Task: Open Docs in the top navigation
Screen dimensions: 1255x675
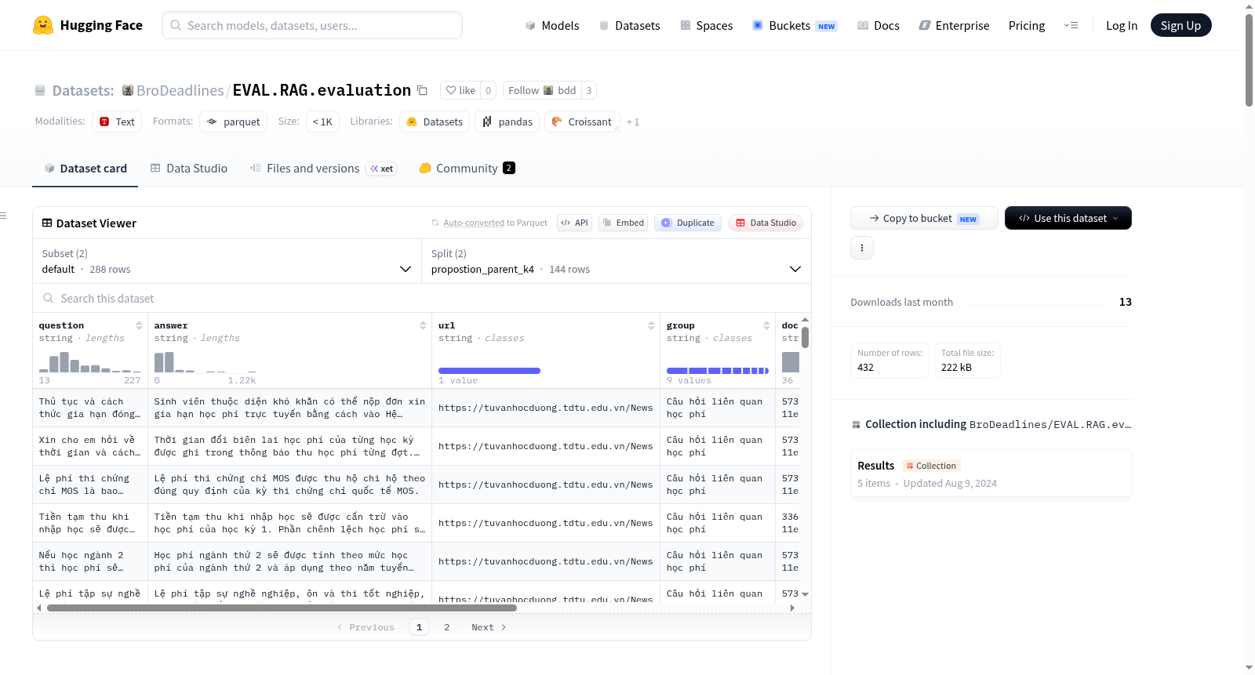Action: [878, 25]
